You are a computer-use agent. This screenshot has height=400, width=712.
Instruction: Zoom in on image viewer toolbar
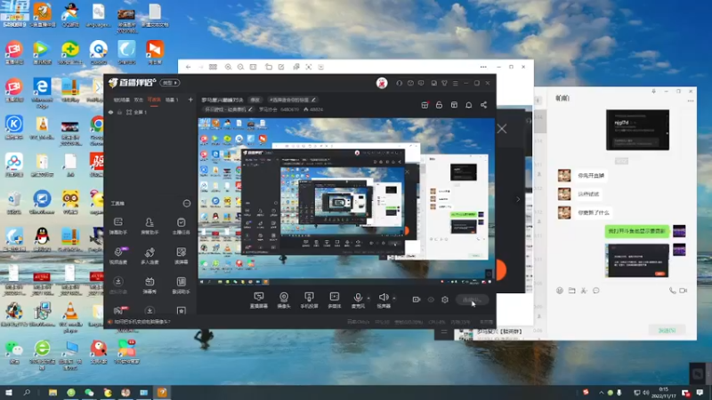[228, 67]
